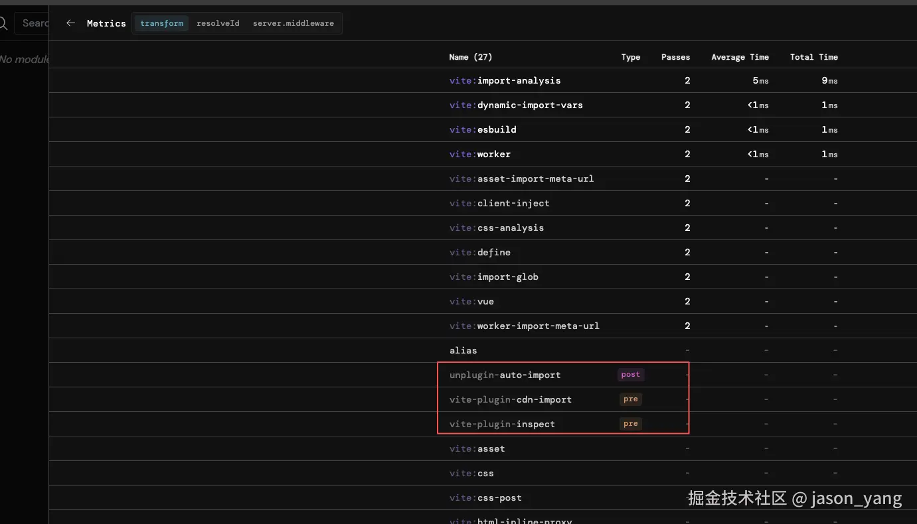This screenshot has height=524, width=917.
Task: Select the vite:vue plugin name
Action: tap(471, 301)
